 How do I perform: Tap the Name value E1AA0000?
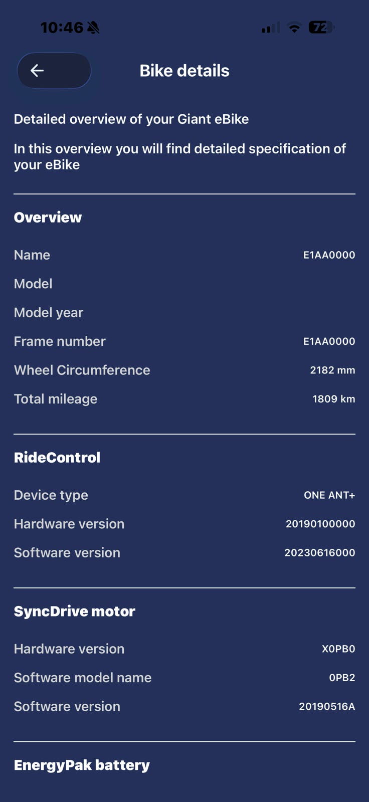[329, 255]
